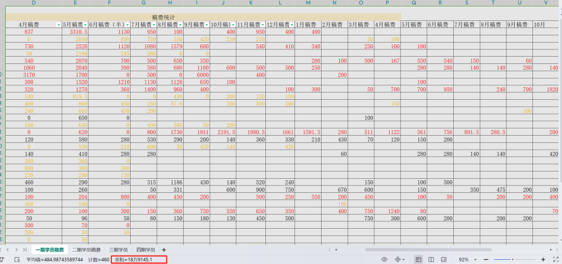Select cell with value 1980.5
Viewport: 562px width, 264px height.
coord(251,132)
